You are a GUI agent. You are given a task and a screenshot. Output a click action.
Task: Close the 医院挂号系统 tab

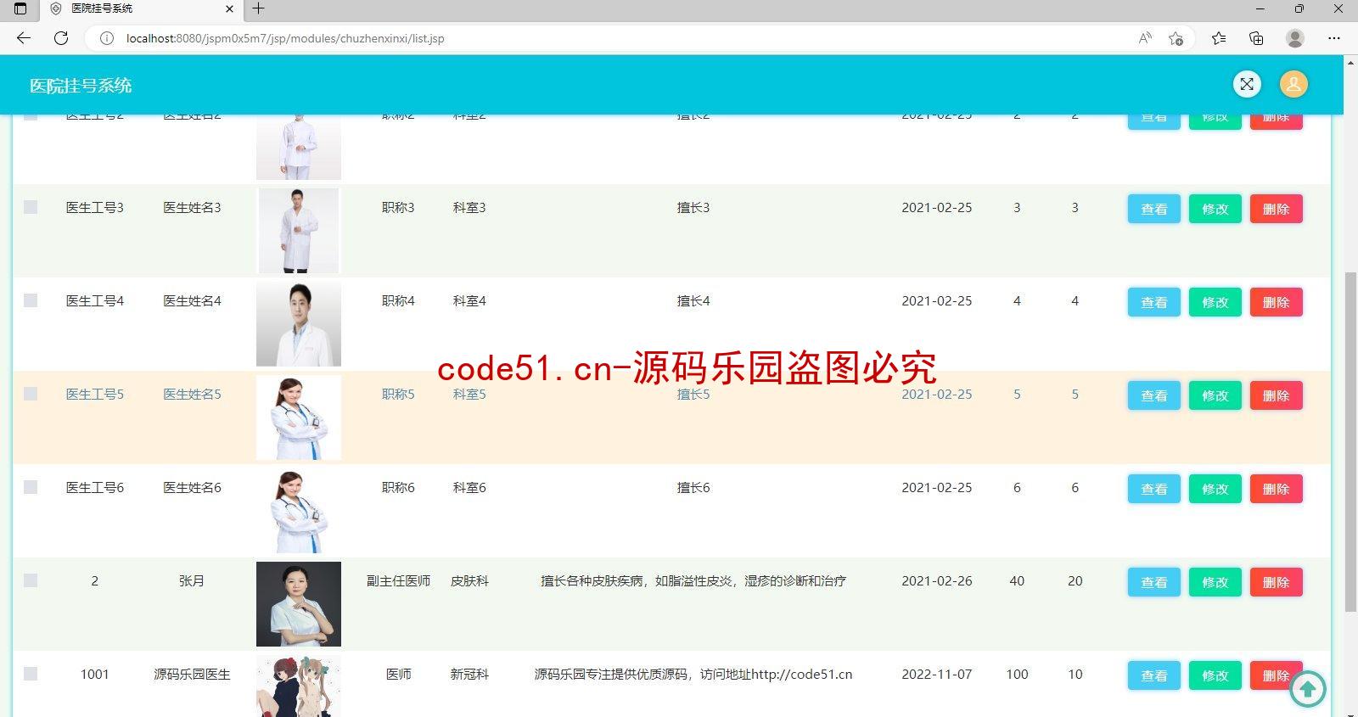point(229,8)
